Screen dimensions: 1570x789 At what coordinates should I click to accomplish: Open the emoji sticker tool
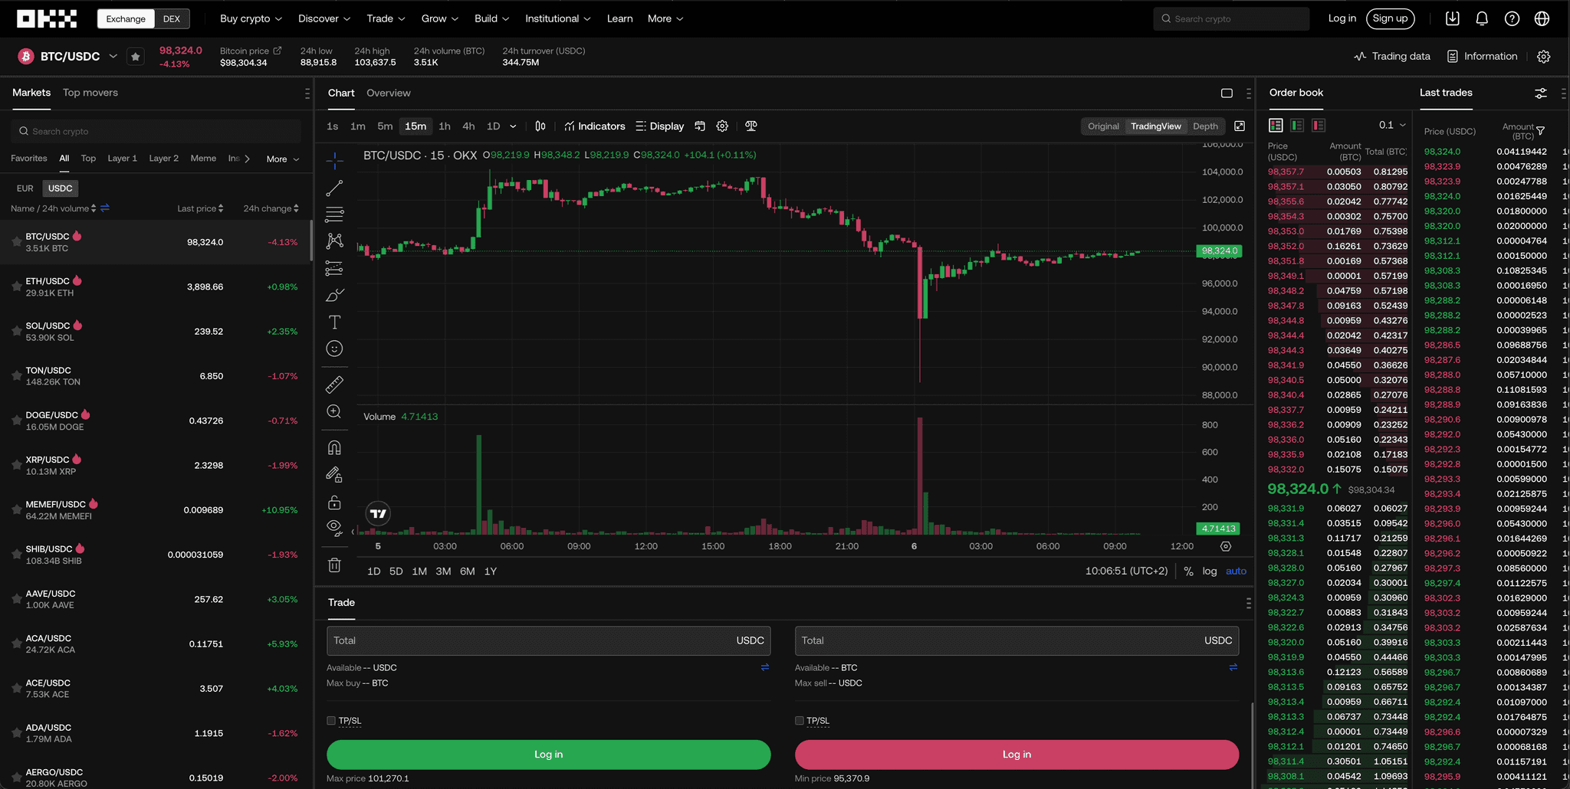coord(335,349)
